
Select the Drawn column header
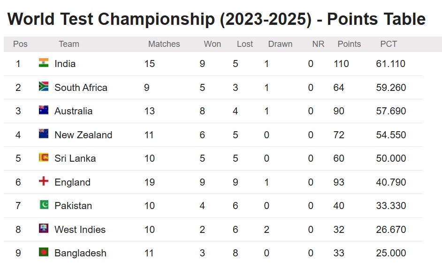(x=280, y=44)
